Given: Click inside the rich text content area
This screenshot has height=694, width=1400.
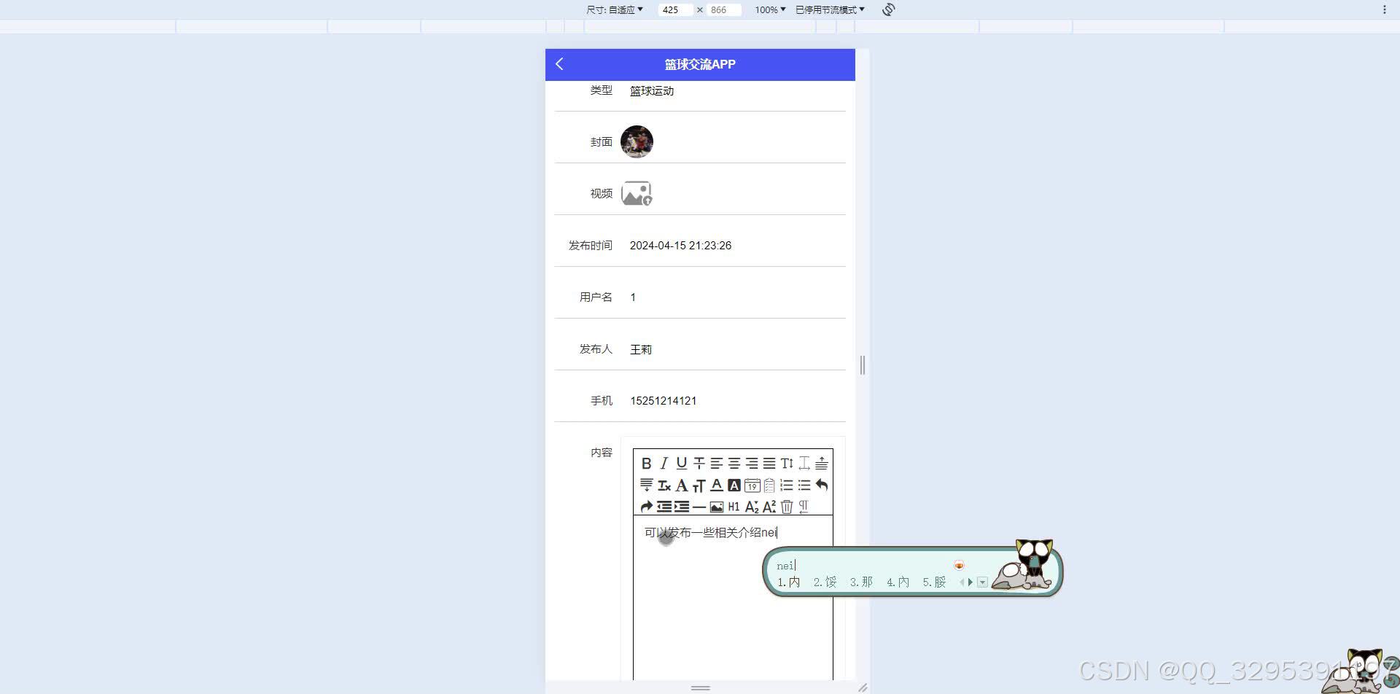Looking at the screenshot, I should point(733,598).
